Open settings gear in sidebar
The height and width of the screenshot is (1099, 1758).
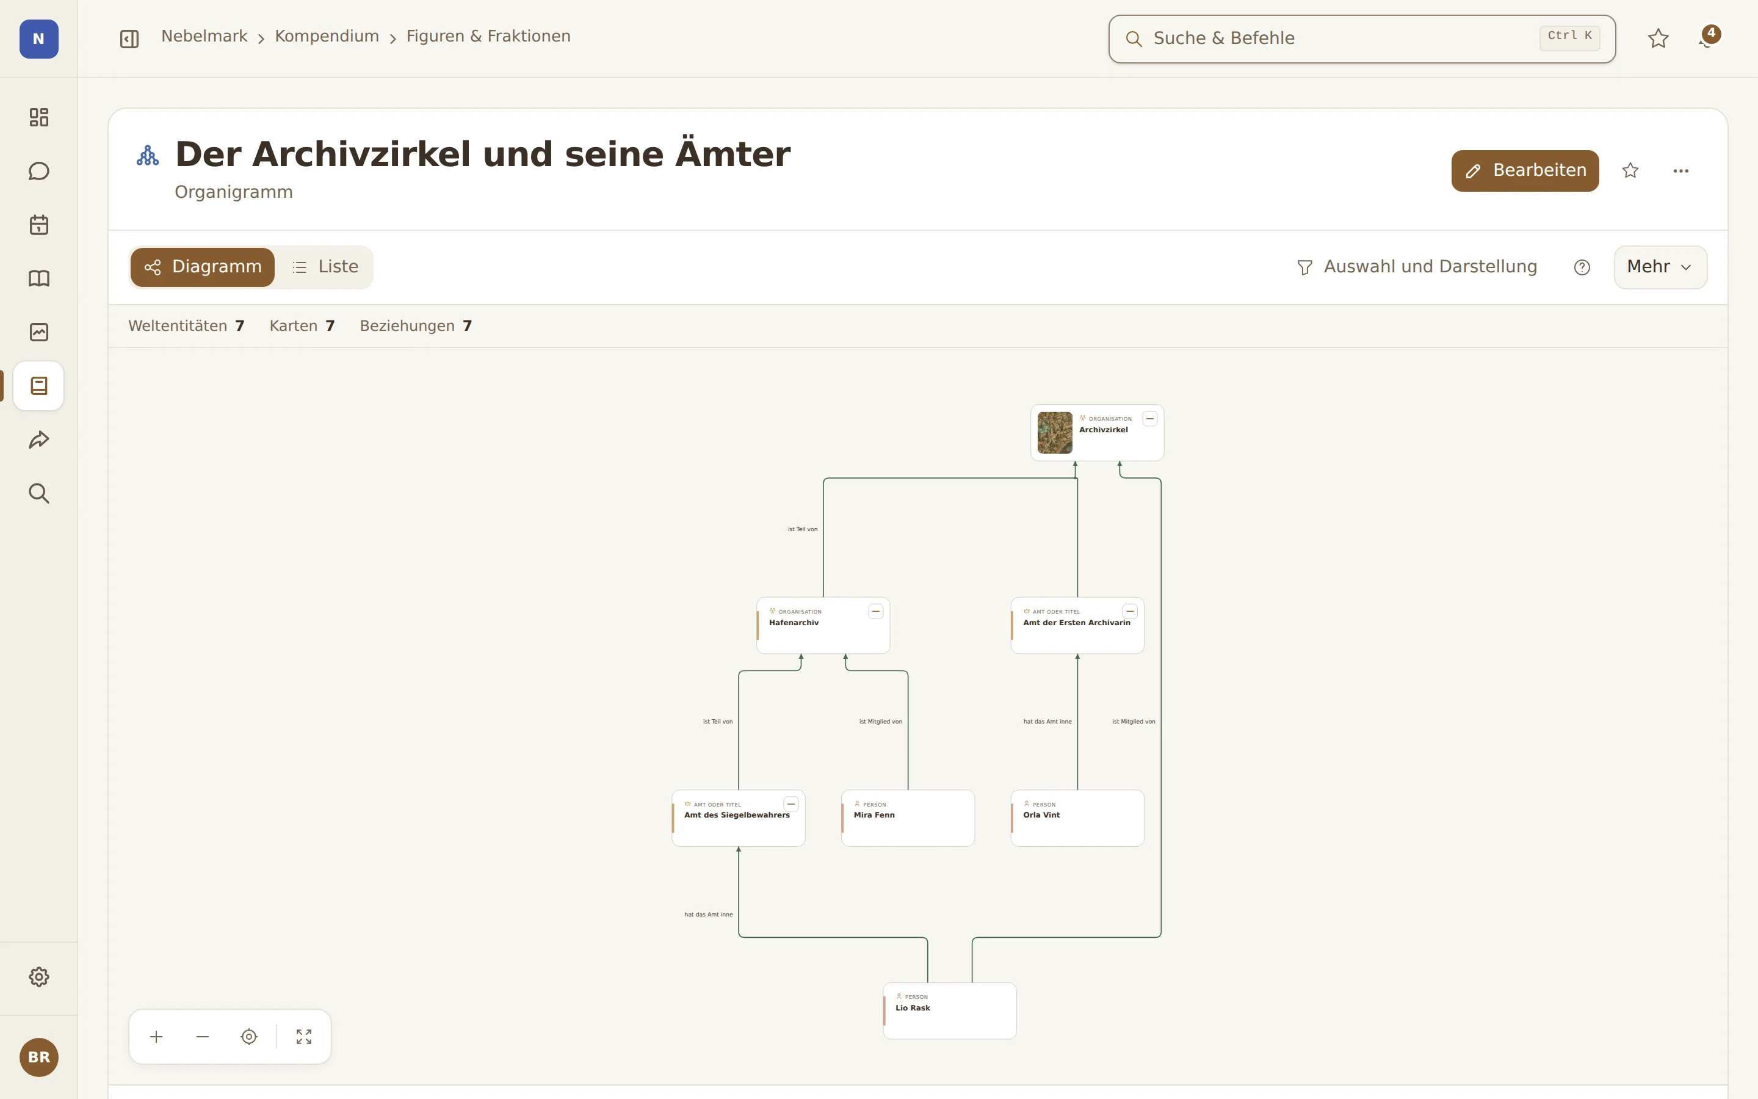coord(38,977)
